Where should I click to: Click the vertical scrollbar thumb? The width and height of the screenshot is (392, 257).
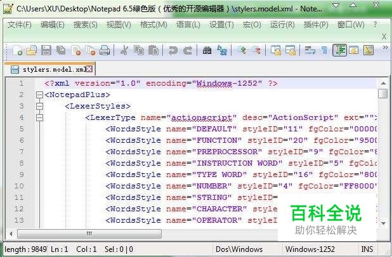[x=383, y=94]
